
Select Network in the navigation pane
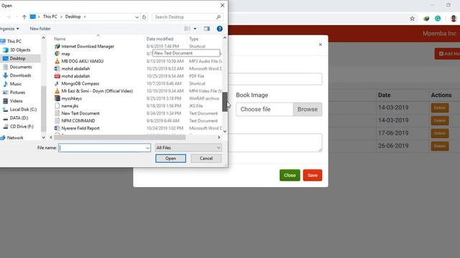coord(15,138)
